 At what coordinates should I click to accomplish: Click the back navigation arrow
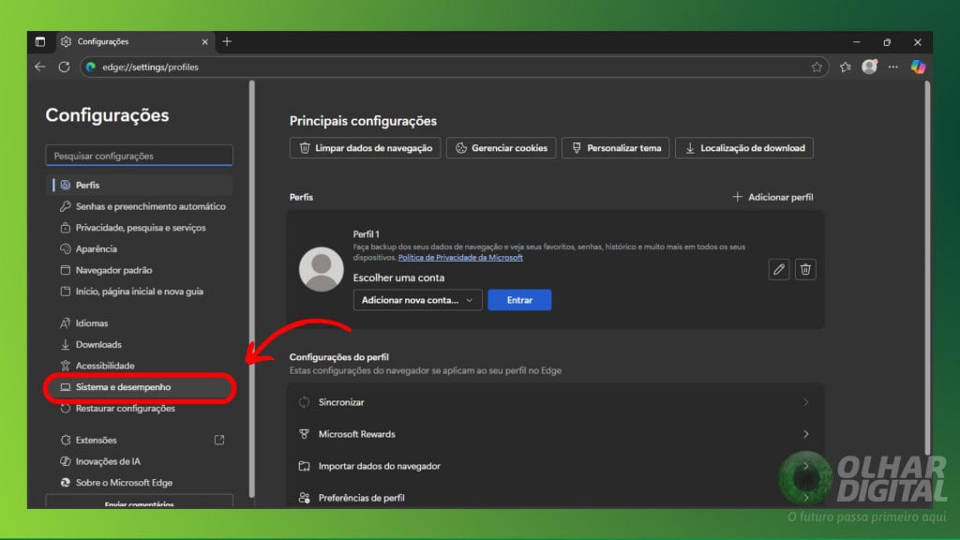point(40,67)
